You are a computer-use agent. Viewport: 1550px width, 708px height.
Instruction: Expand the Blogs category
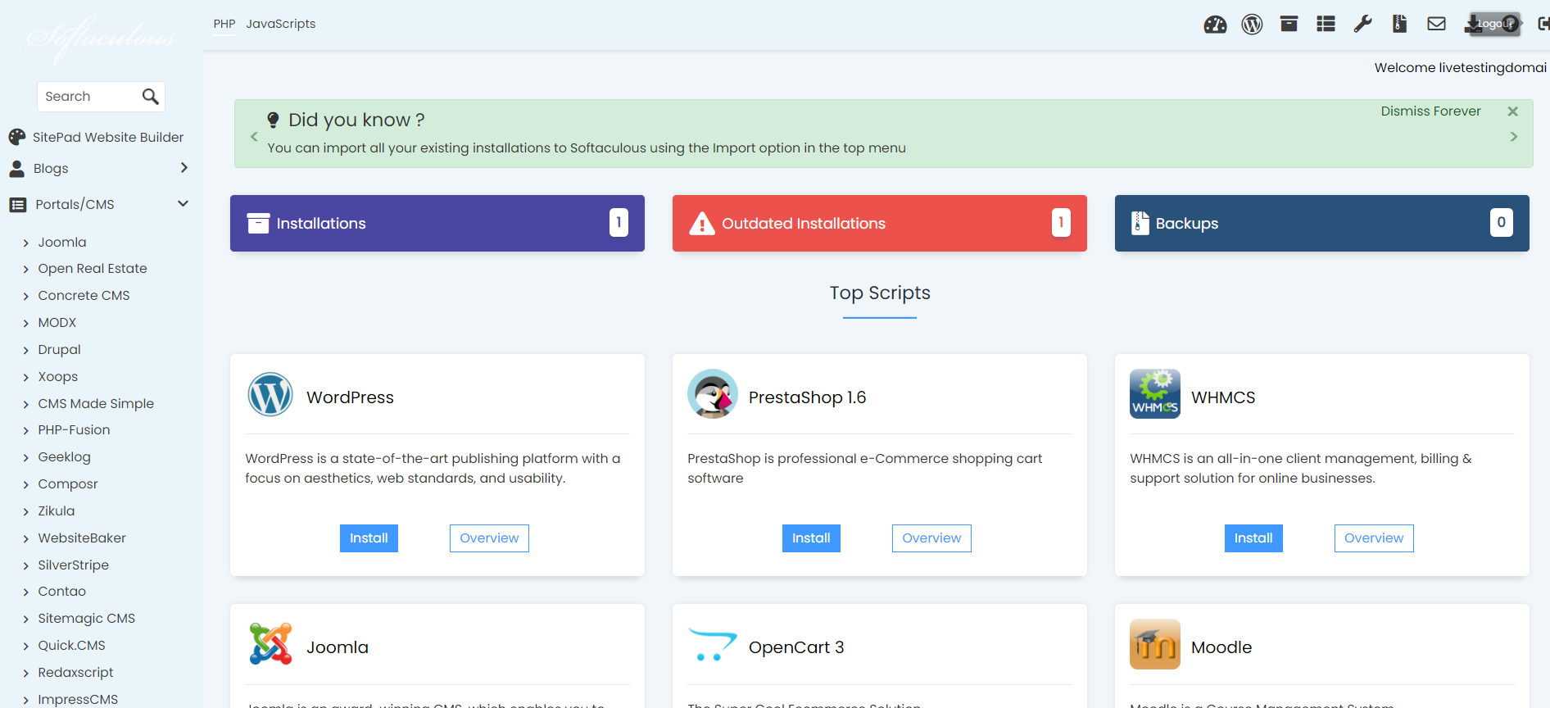(184, 168)
